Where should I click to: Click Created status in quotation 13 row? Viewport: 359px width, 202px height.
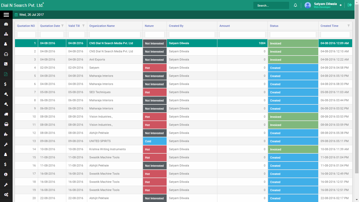[293, 141]
